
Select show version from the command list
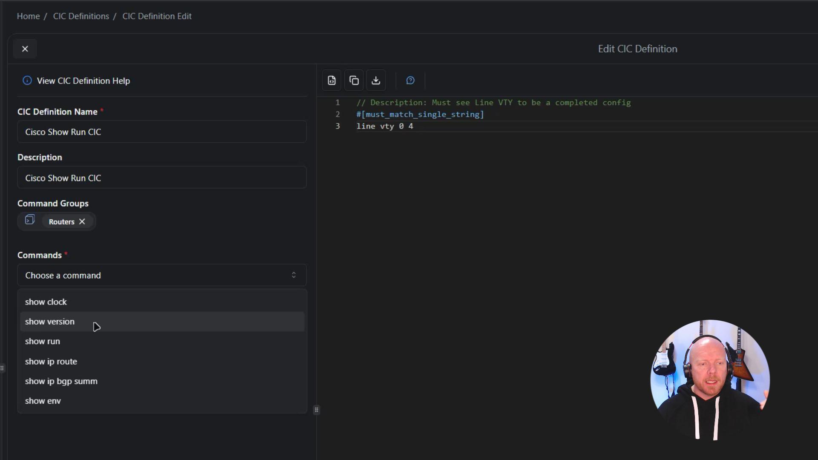tap(50, 322)
